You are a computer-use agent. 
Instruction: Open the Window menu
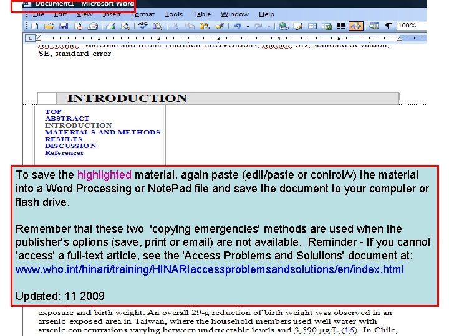pyautogui.click(x=234, y=14)
